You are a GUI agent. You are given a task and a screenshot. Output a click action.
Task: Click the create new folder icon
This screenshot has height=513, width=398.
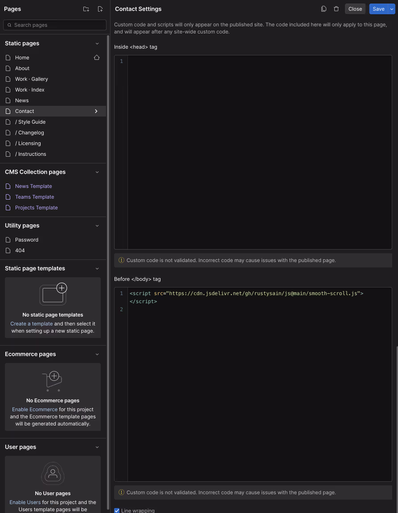click(86, 9)
